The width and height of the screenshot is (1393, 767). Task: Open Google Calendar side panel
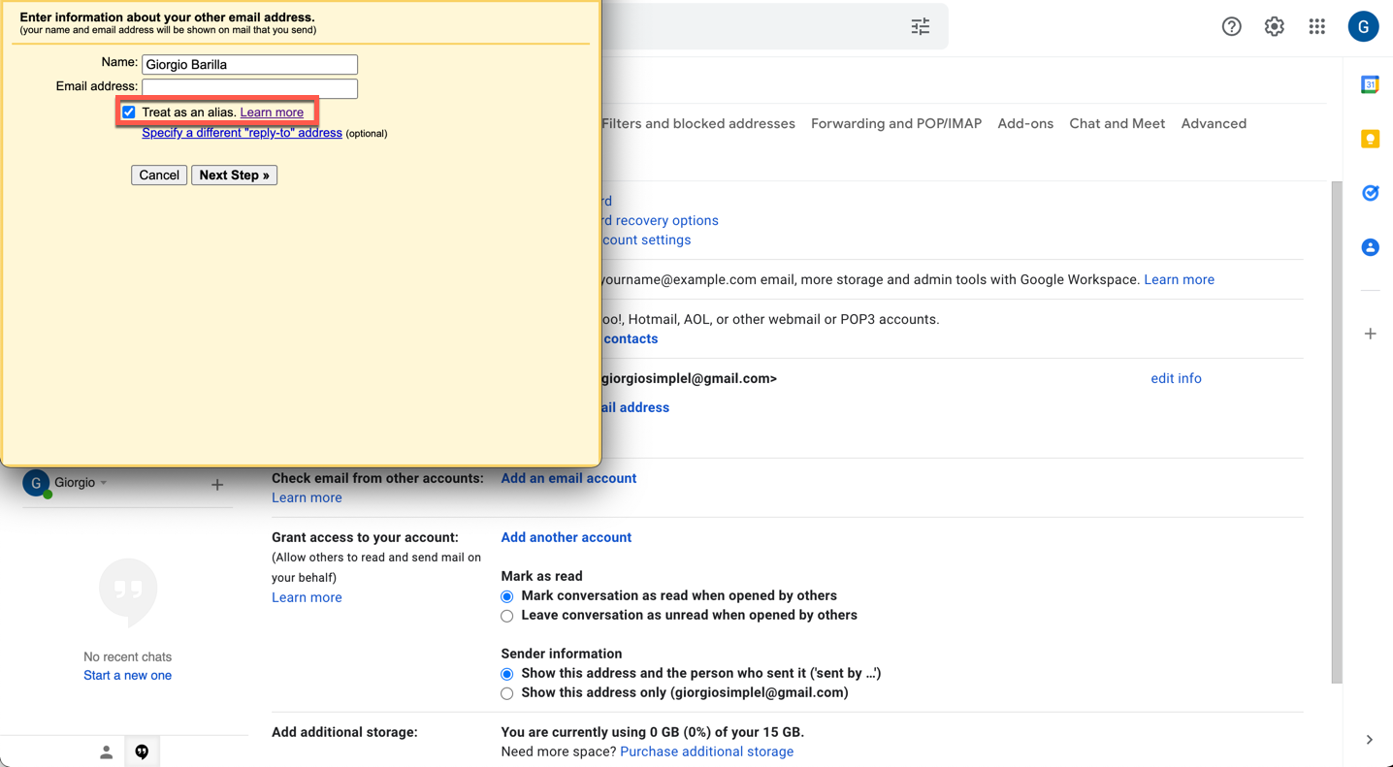click(x=1370, y=84)
